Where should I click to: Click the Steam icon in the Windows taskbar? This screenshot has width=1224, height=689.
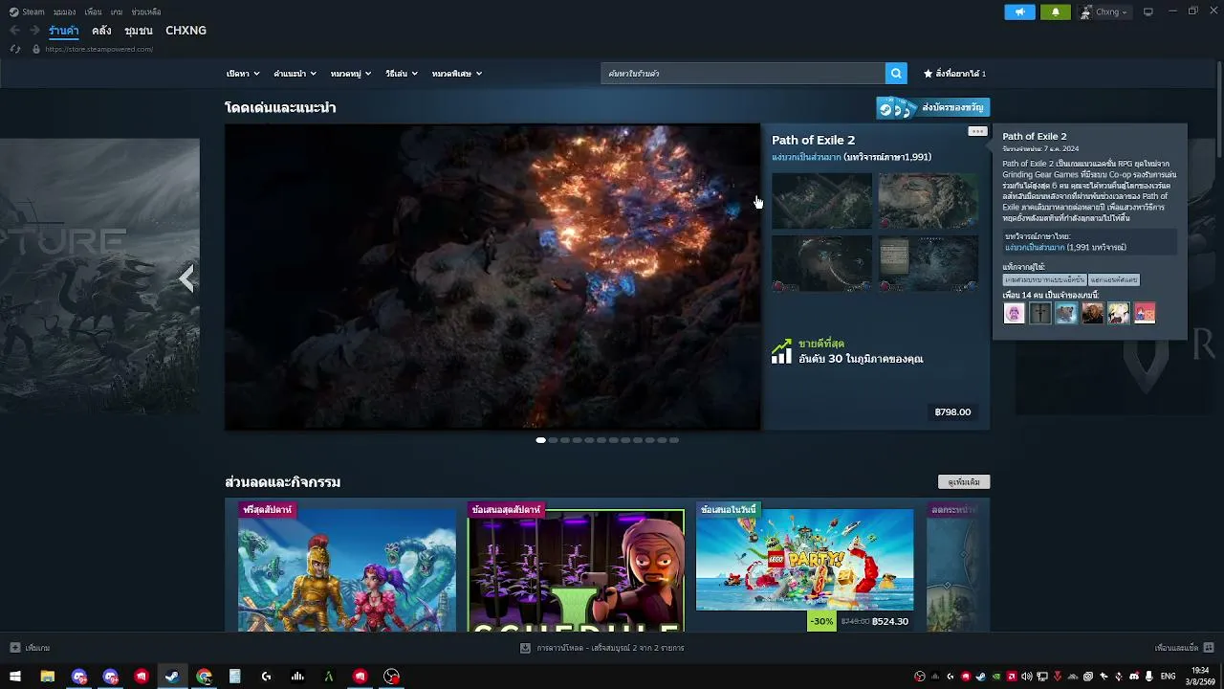point(172,677)
